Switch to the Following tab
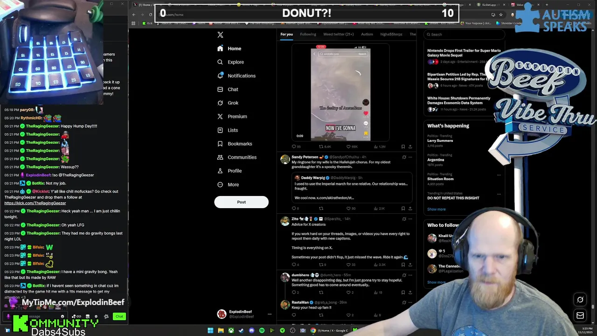This screenshot has height=336, width=597. click(x=308, y=34)
